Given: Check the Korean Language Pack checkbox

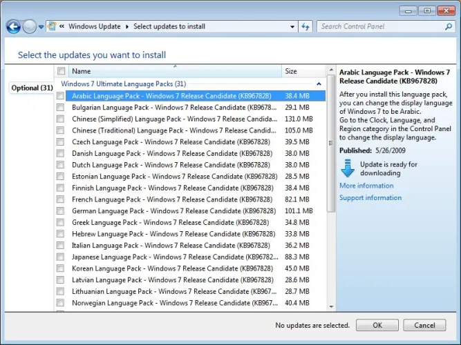Looking at the screenshot, I should point(60,268).
